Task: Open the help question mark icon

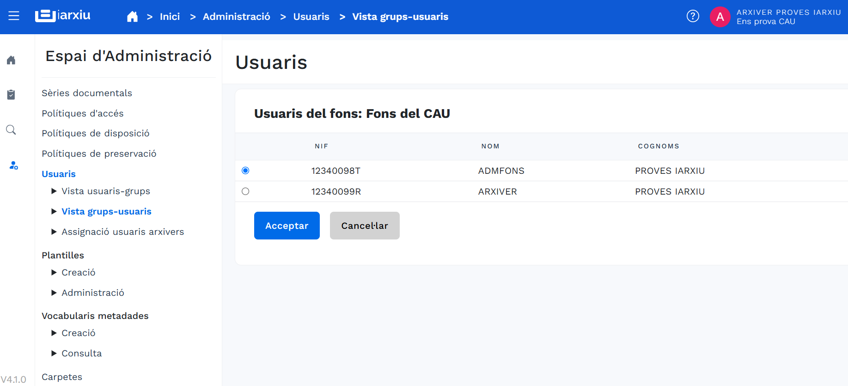Action: [x=693, y=16]
